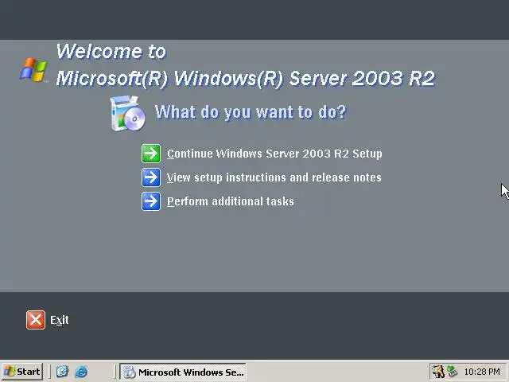Click Continue Windows Server 2003 R2 Setup link
This screenshot has height=382, width=509.
click(x=274, y=154)
